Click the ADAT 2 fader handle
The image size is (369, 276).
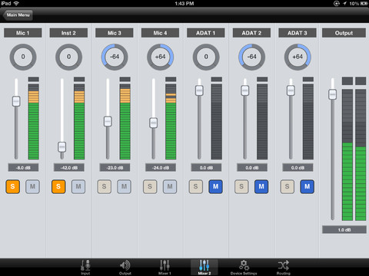point(245,90)
